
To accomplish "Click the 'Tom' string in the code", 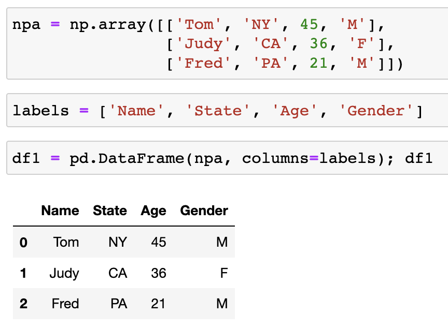I will tap(199, 24).
